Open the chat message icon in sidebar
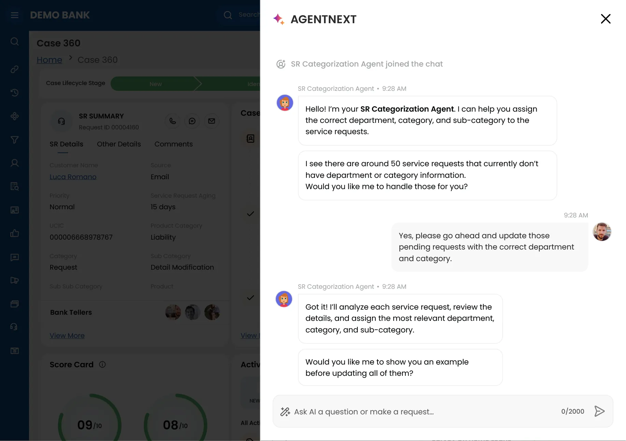The image size is (626, 441). pyautogui.click(x=14, y=257)
